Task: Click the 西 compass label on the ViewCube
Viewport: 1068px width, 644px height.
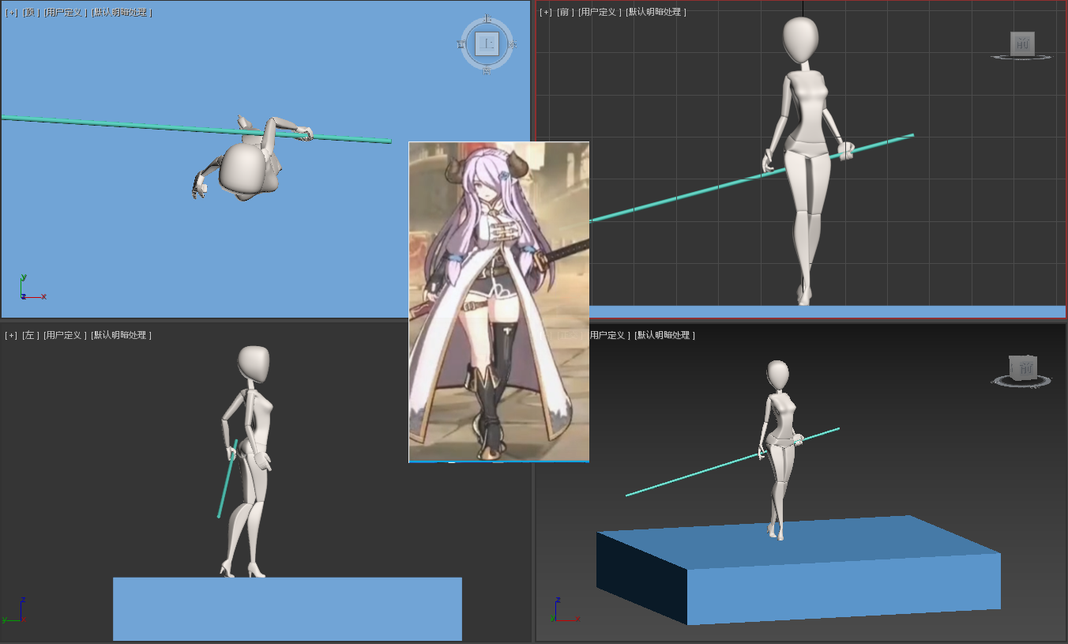Action: point(461,45)
